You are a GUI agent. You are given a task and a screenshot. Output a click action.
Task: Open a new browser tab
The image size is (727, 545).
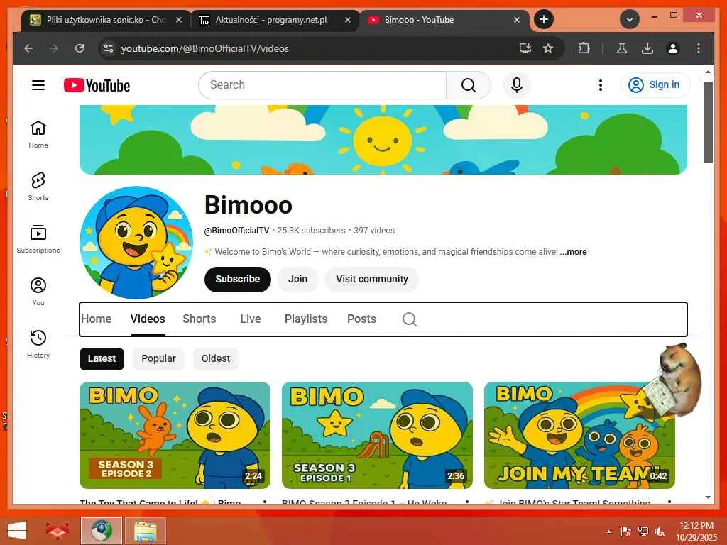[x=544, y=19]
